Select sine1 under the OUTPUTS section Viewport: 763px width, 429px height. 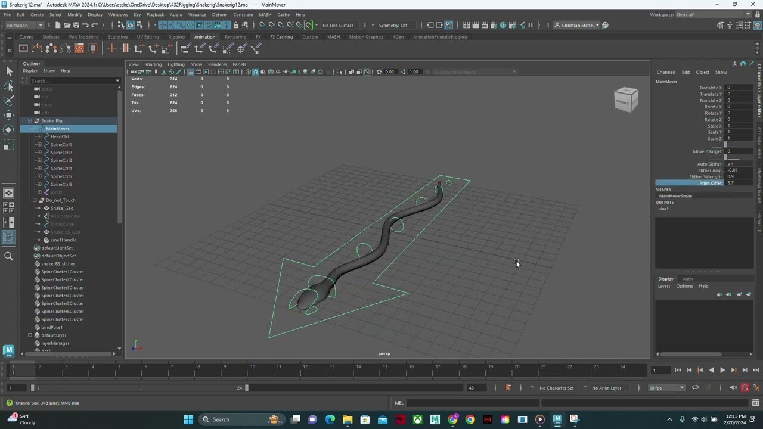click(x=663, y=209)
